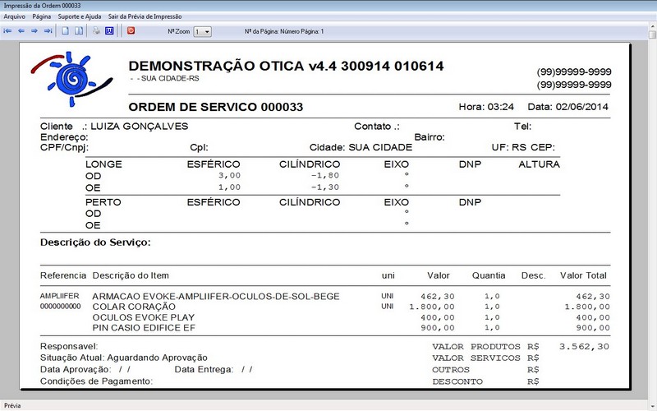Click the vertical scrollbar thumb
The width and height of the screenshot is (657, 411).
coord(652,35)
